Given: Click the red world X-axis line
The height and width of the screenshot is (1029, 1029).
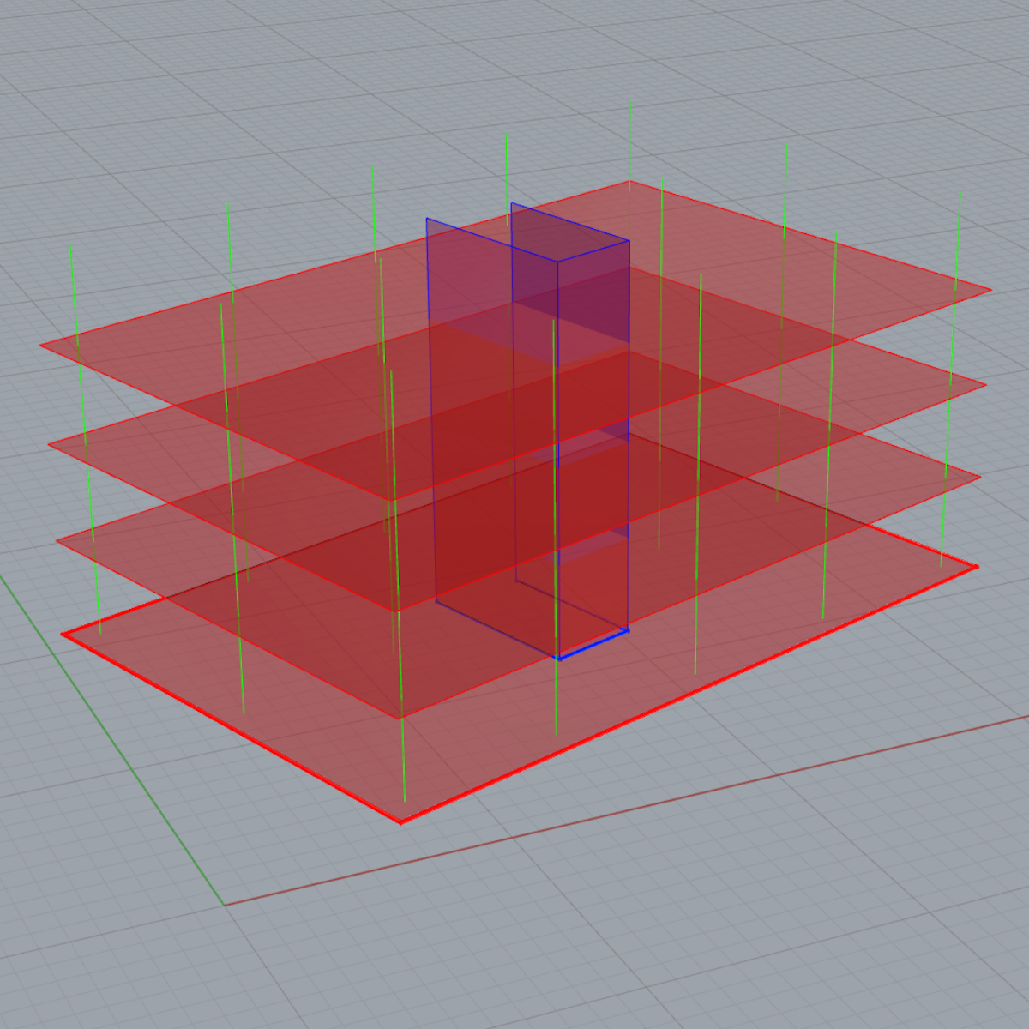Looking at the screenshot, I should click(x=626, y=810).
